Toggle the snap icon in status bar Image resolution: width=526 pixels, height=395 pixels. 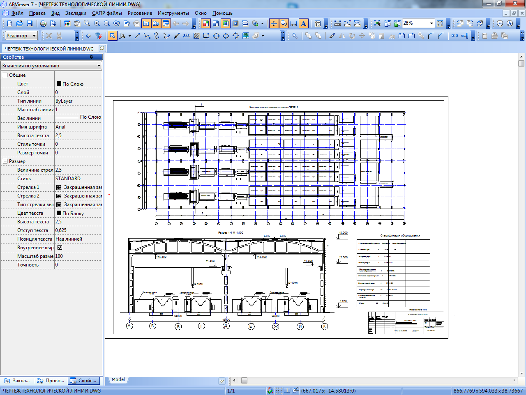coord(270,391)
